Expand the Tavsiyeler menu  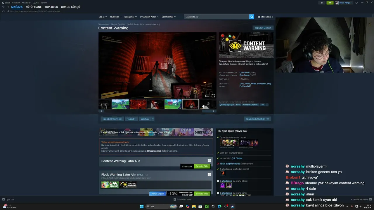[x=115, y=17]
